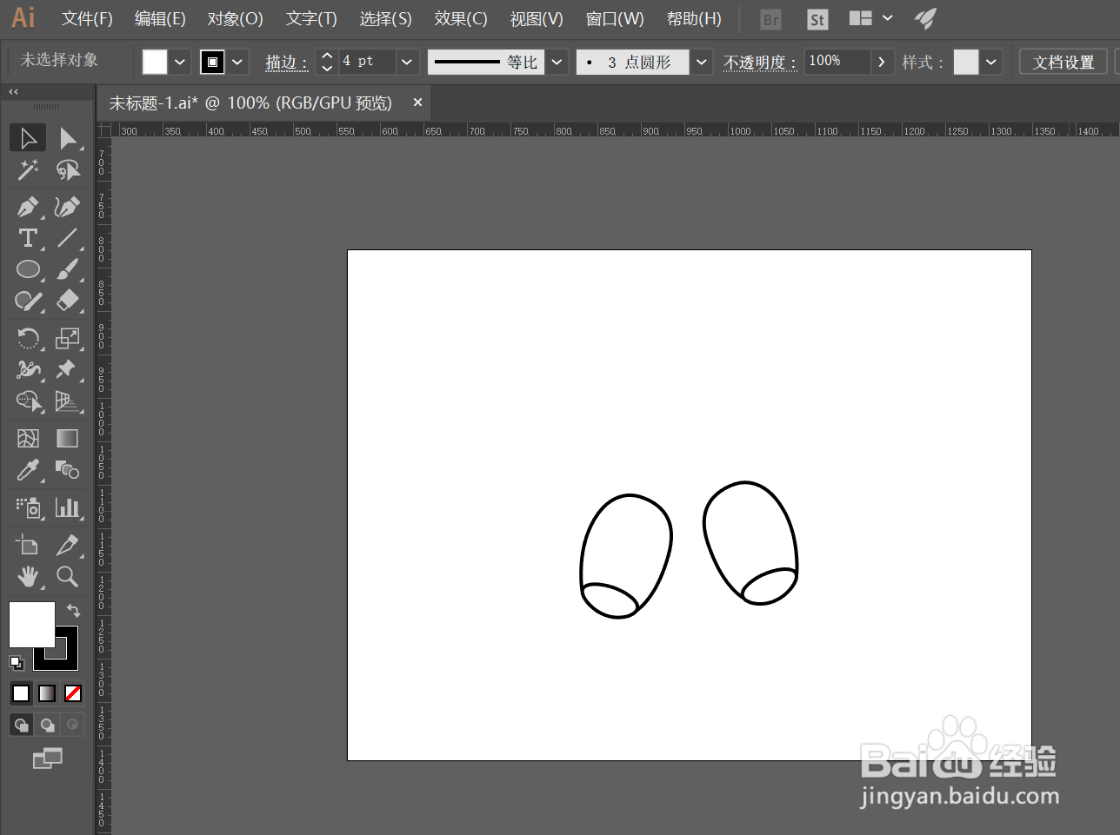Click the GPU performance rocket icon
Viewport: 1120px width, 835px height.
(925, 18)
